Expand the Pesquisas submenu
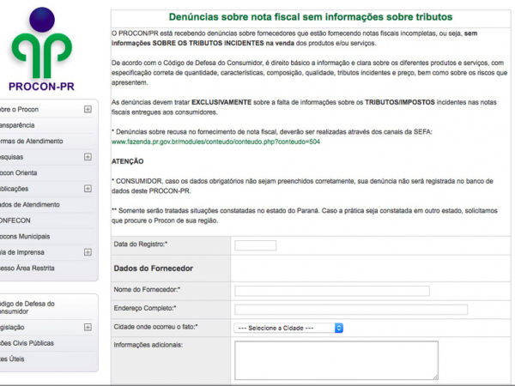Image resolution: width=515 pixels, height=386 pixels. coord(88,157)
